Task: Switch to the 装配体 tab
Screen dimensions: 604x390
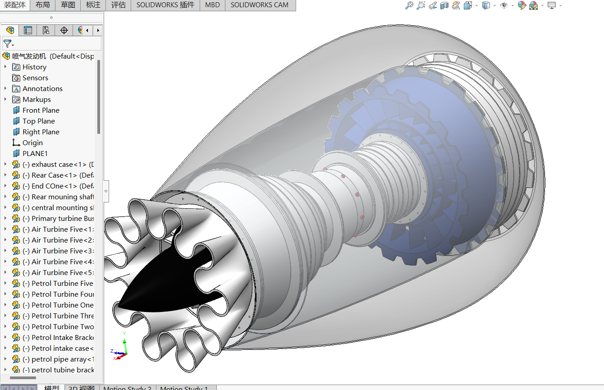Action: click(x=15, y=5)
